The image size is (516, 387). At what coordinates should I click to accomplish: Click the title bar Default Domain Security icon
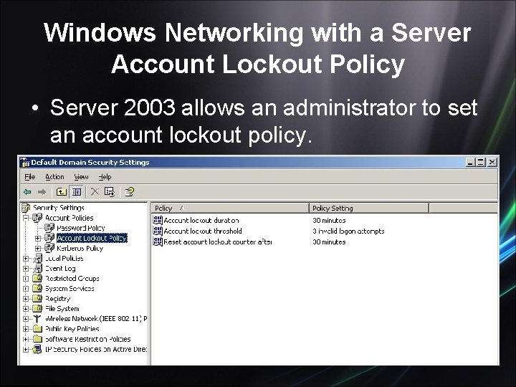tap(25, 162)
